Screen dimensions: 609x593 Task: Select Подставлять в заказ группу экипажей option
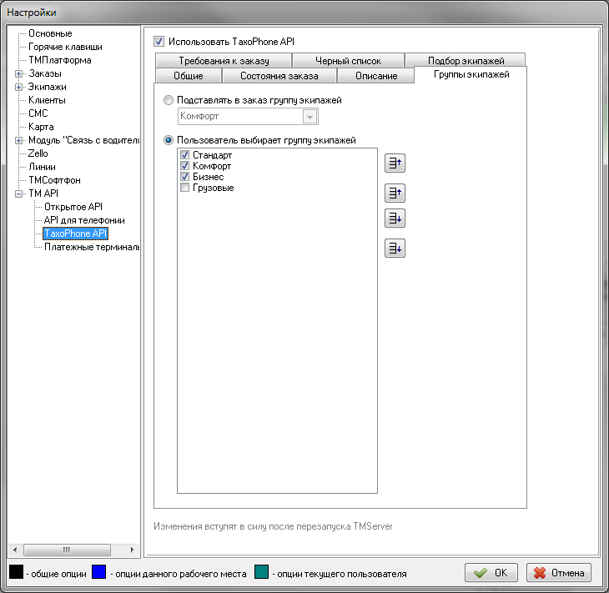(169, 100)
